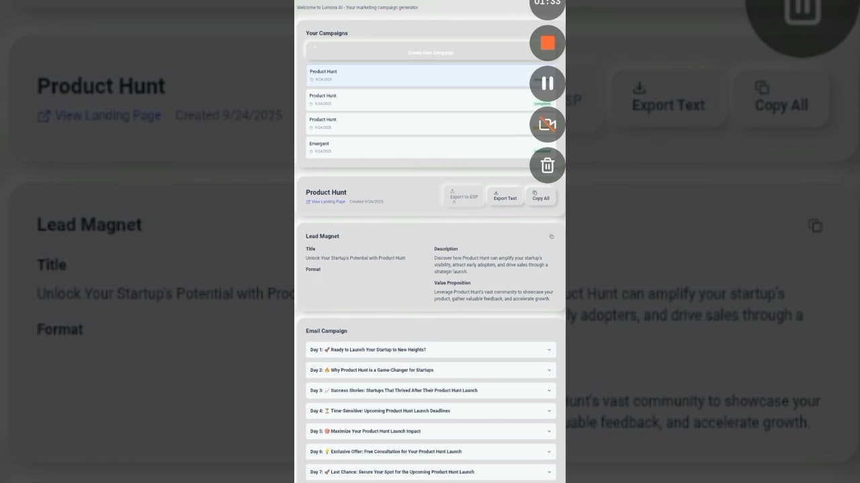The image size is (860, 483).
Task: Click the 'Email Campaign' section heading
Action: coord(327,331)
